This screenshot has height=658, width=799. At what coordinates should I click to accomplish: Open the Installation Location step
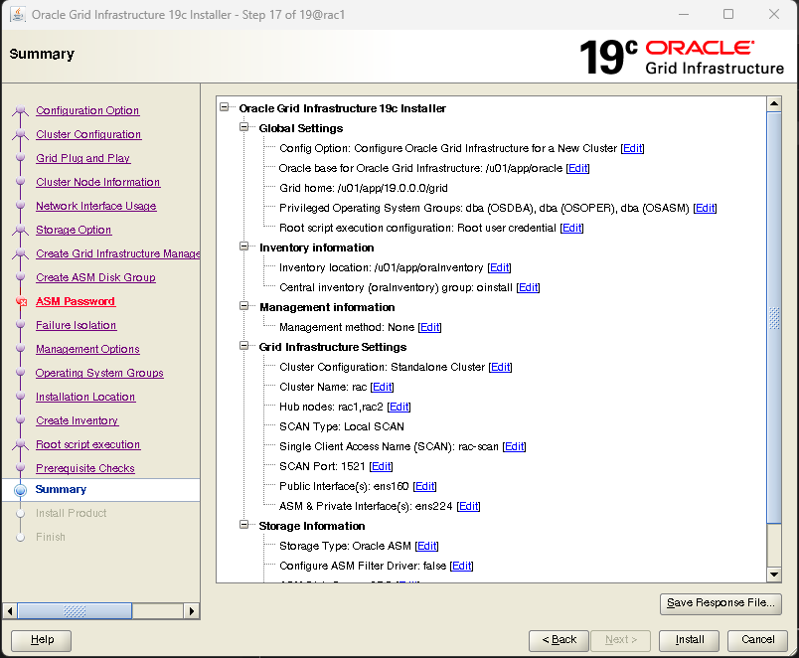[85, 397]
